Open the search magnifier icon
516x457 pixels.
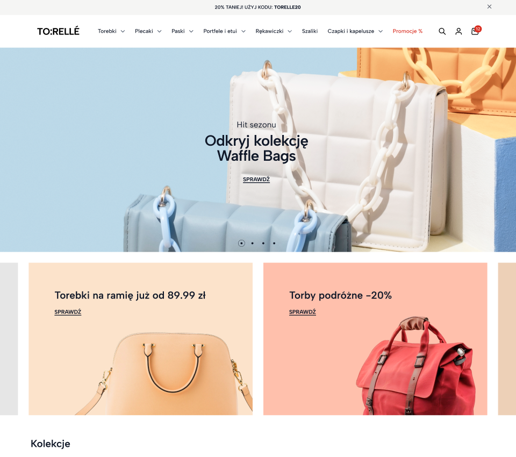coord(442,31)
